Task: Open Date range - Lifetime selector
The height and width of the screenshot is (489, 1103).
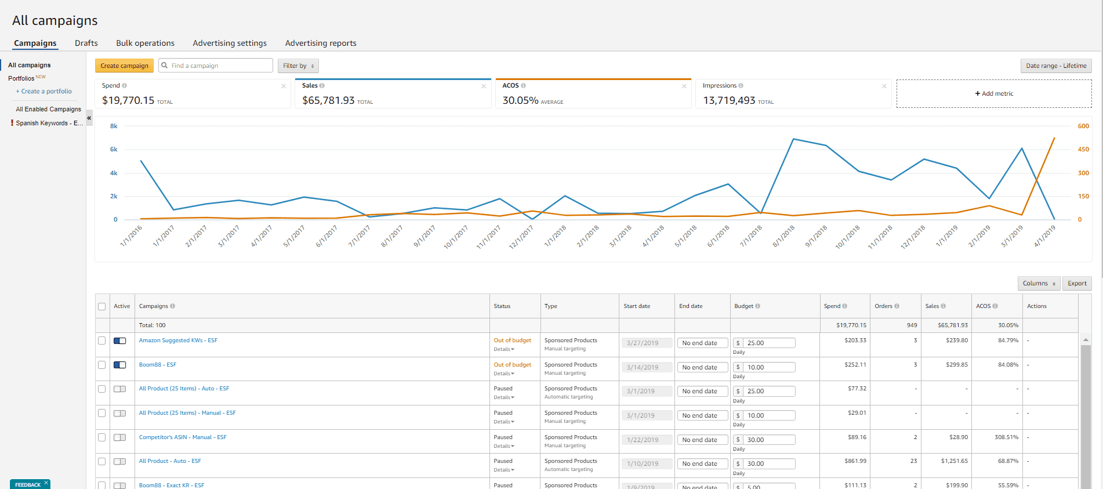Action: point(1056,66)
